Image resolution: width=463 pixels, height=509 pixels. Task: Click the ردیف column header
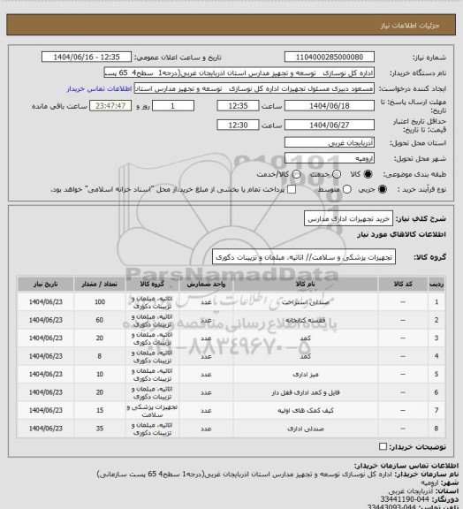pos(436,284)
